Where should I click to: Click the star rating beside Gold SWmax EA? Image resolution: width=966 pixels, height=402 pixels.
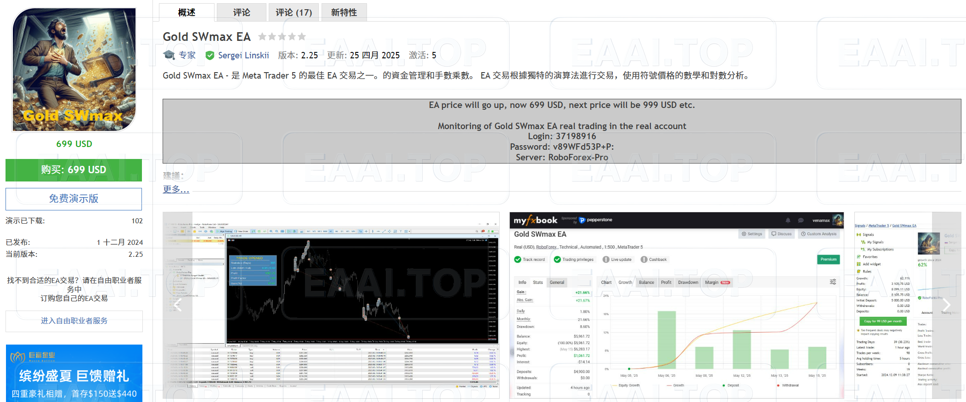click(x=282, y=37)
